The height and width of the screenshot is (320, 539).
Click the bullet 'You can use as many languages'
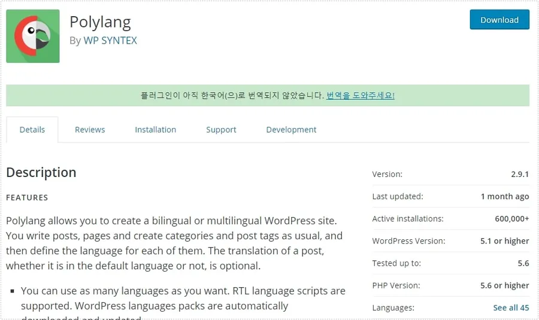point(183,303)
